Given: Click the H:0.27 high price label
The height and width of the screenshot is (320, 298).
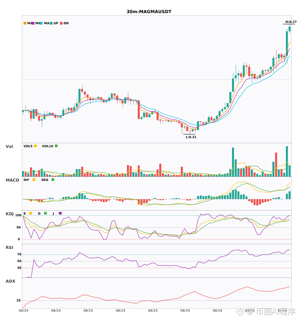Looking at the screenshot, I should [291, 22].
